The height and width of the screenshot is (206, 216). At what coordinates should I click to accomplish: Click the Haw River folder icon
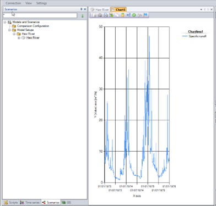click(x=19, y=34)
